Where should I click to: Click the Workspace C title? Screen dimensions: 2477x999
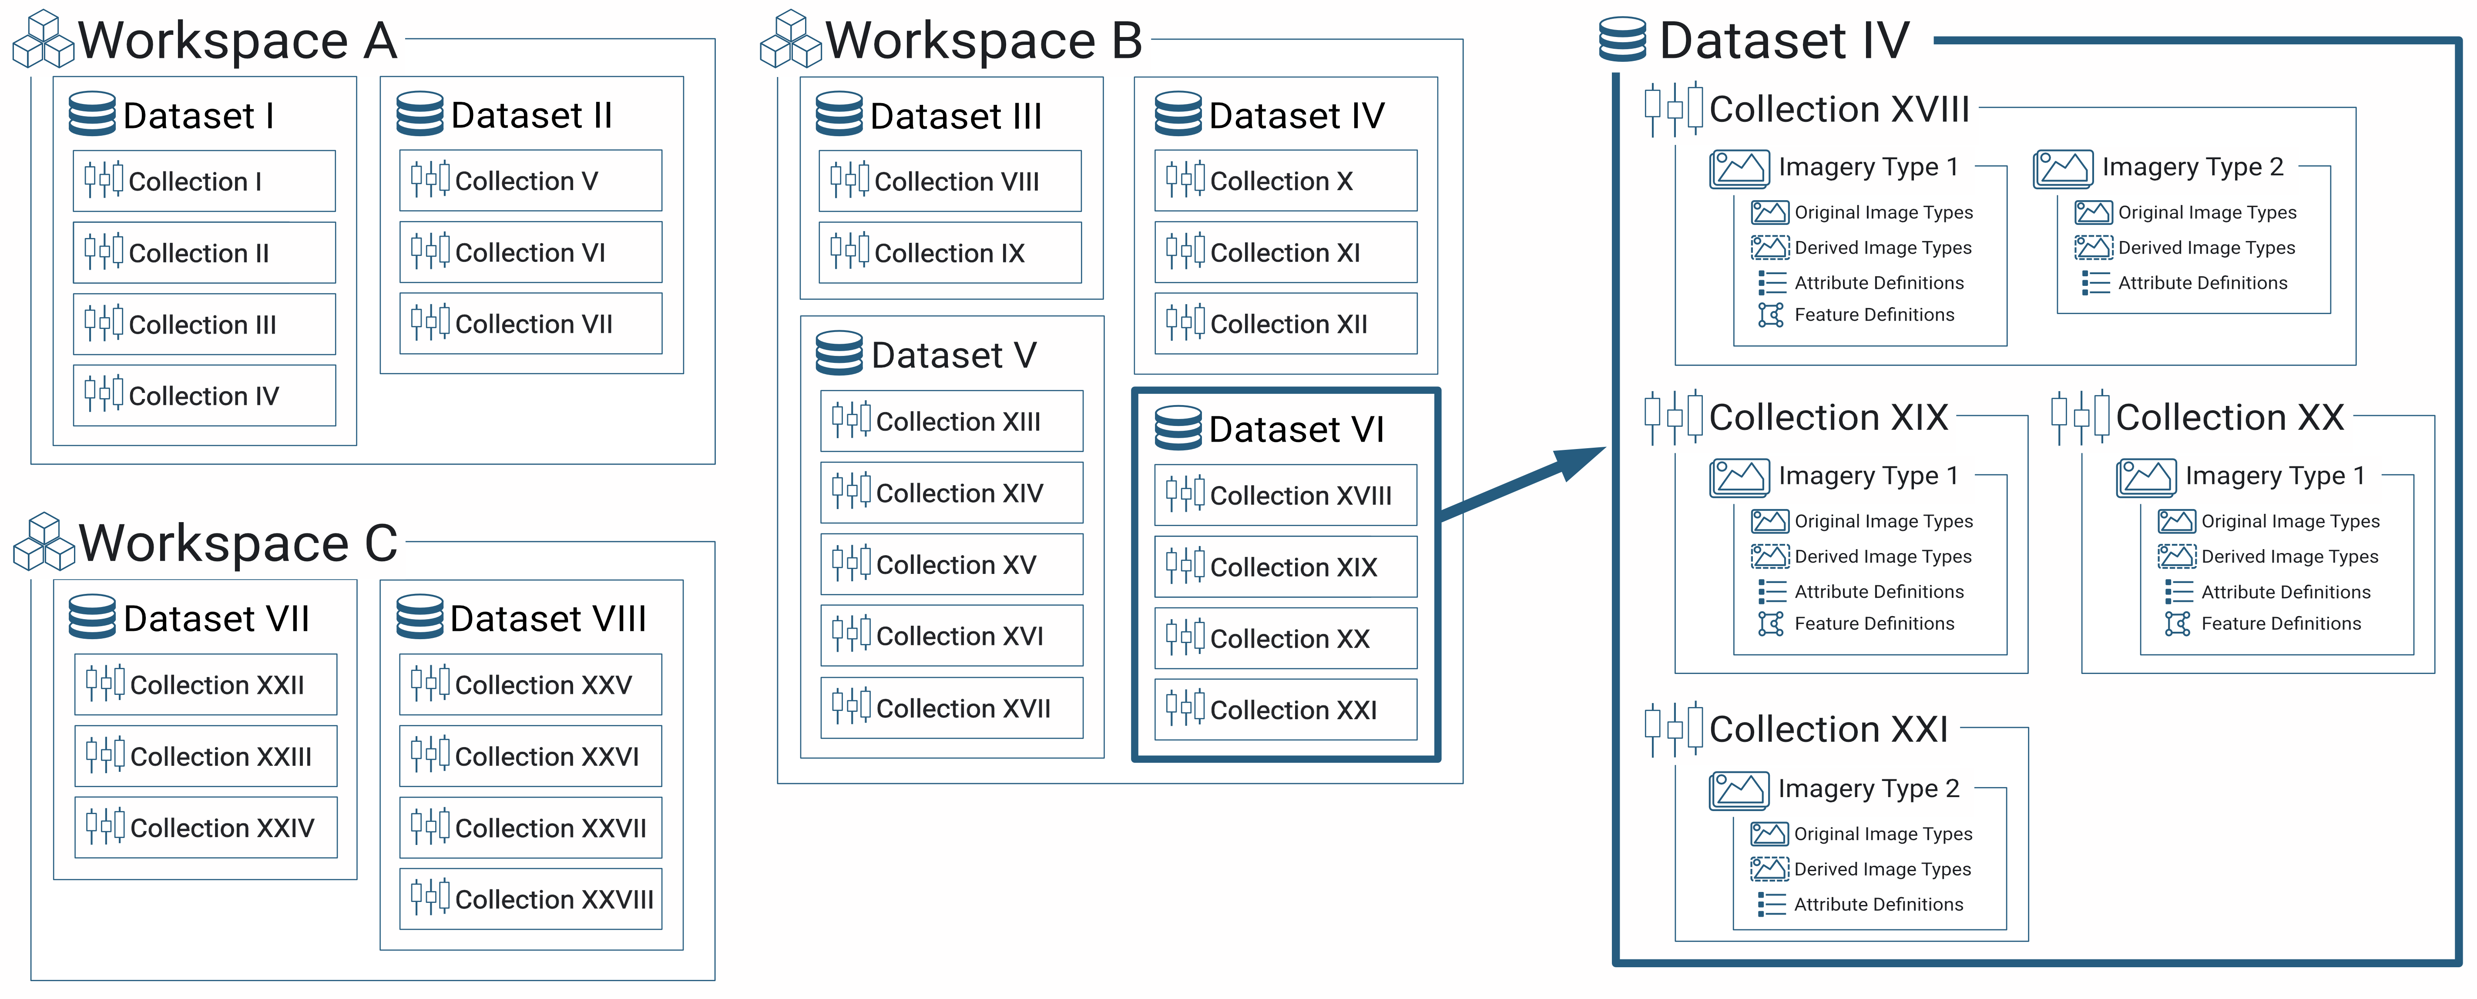(238, 543)
